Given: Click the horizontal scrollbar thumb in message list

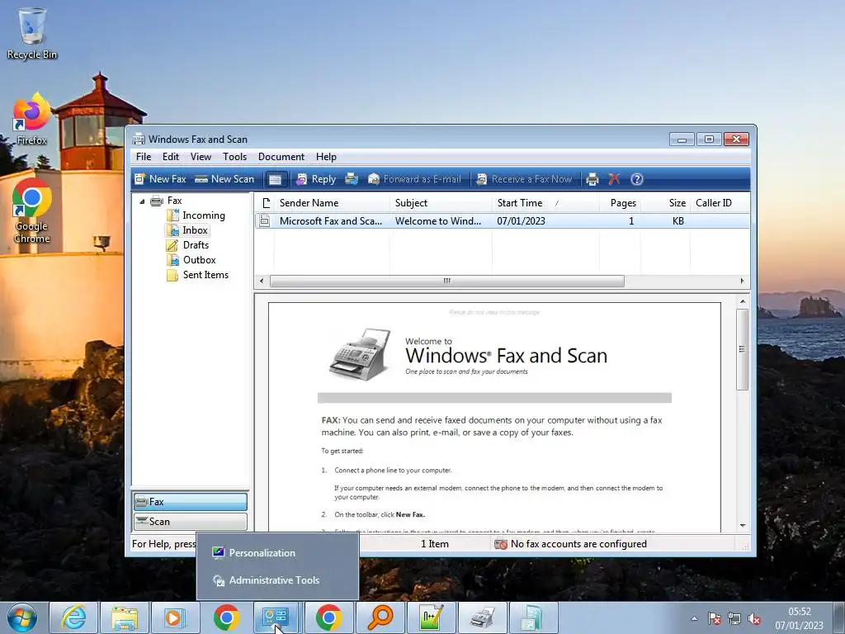Looking at the screenshot, I should coord(446,281).
